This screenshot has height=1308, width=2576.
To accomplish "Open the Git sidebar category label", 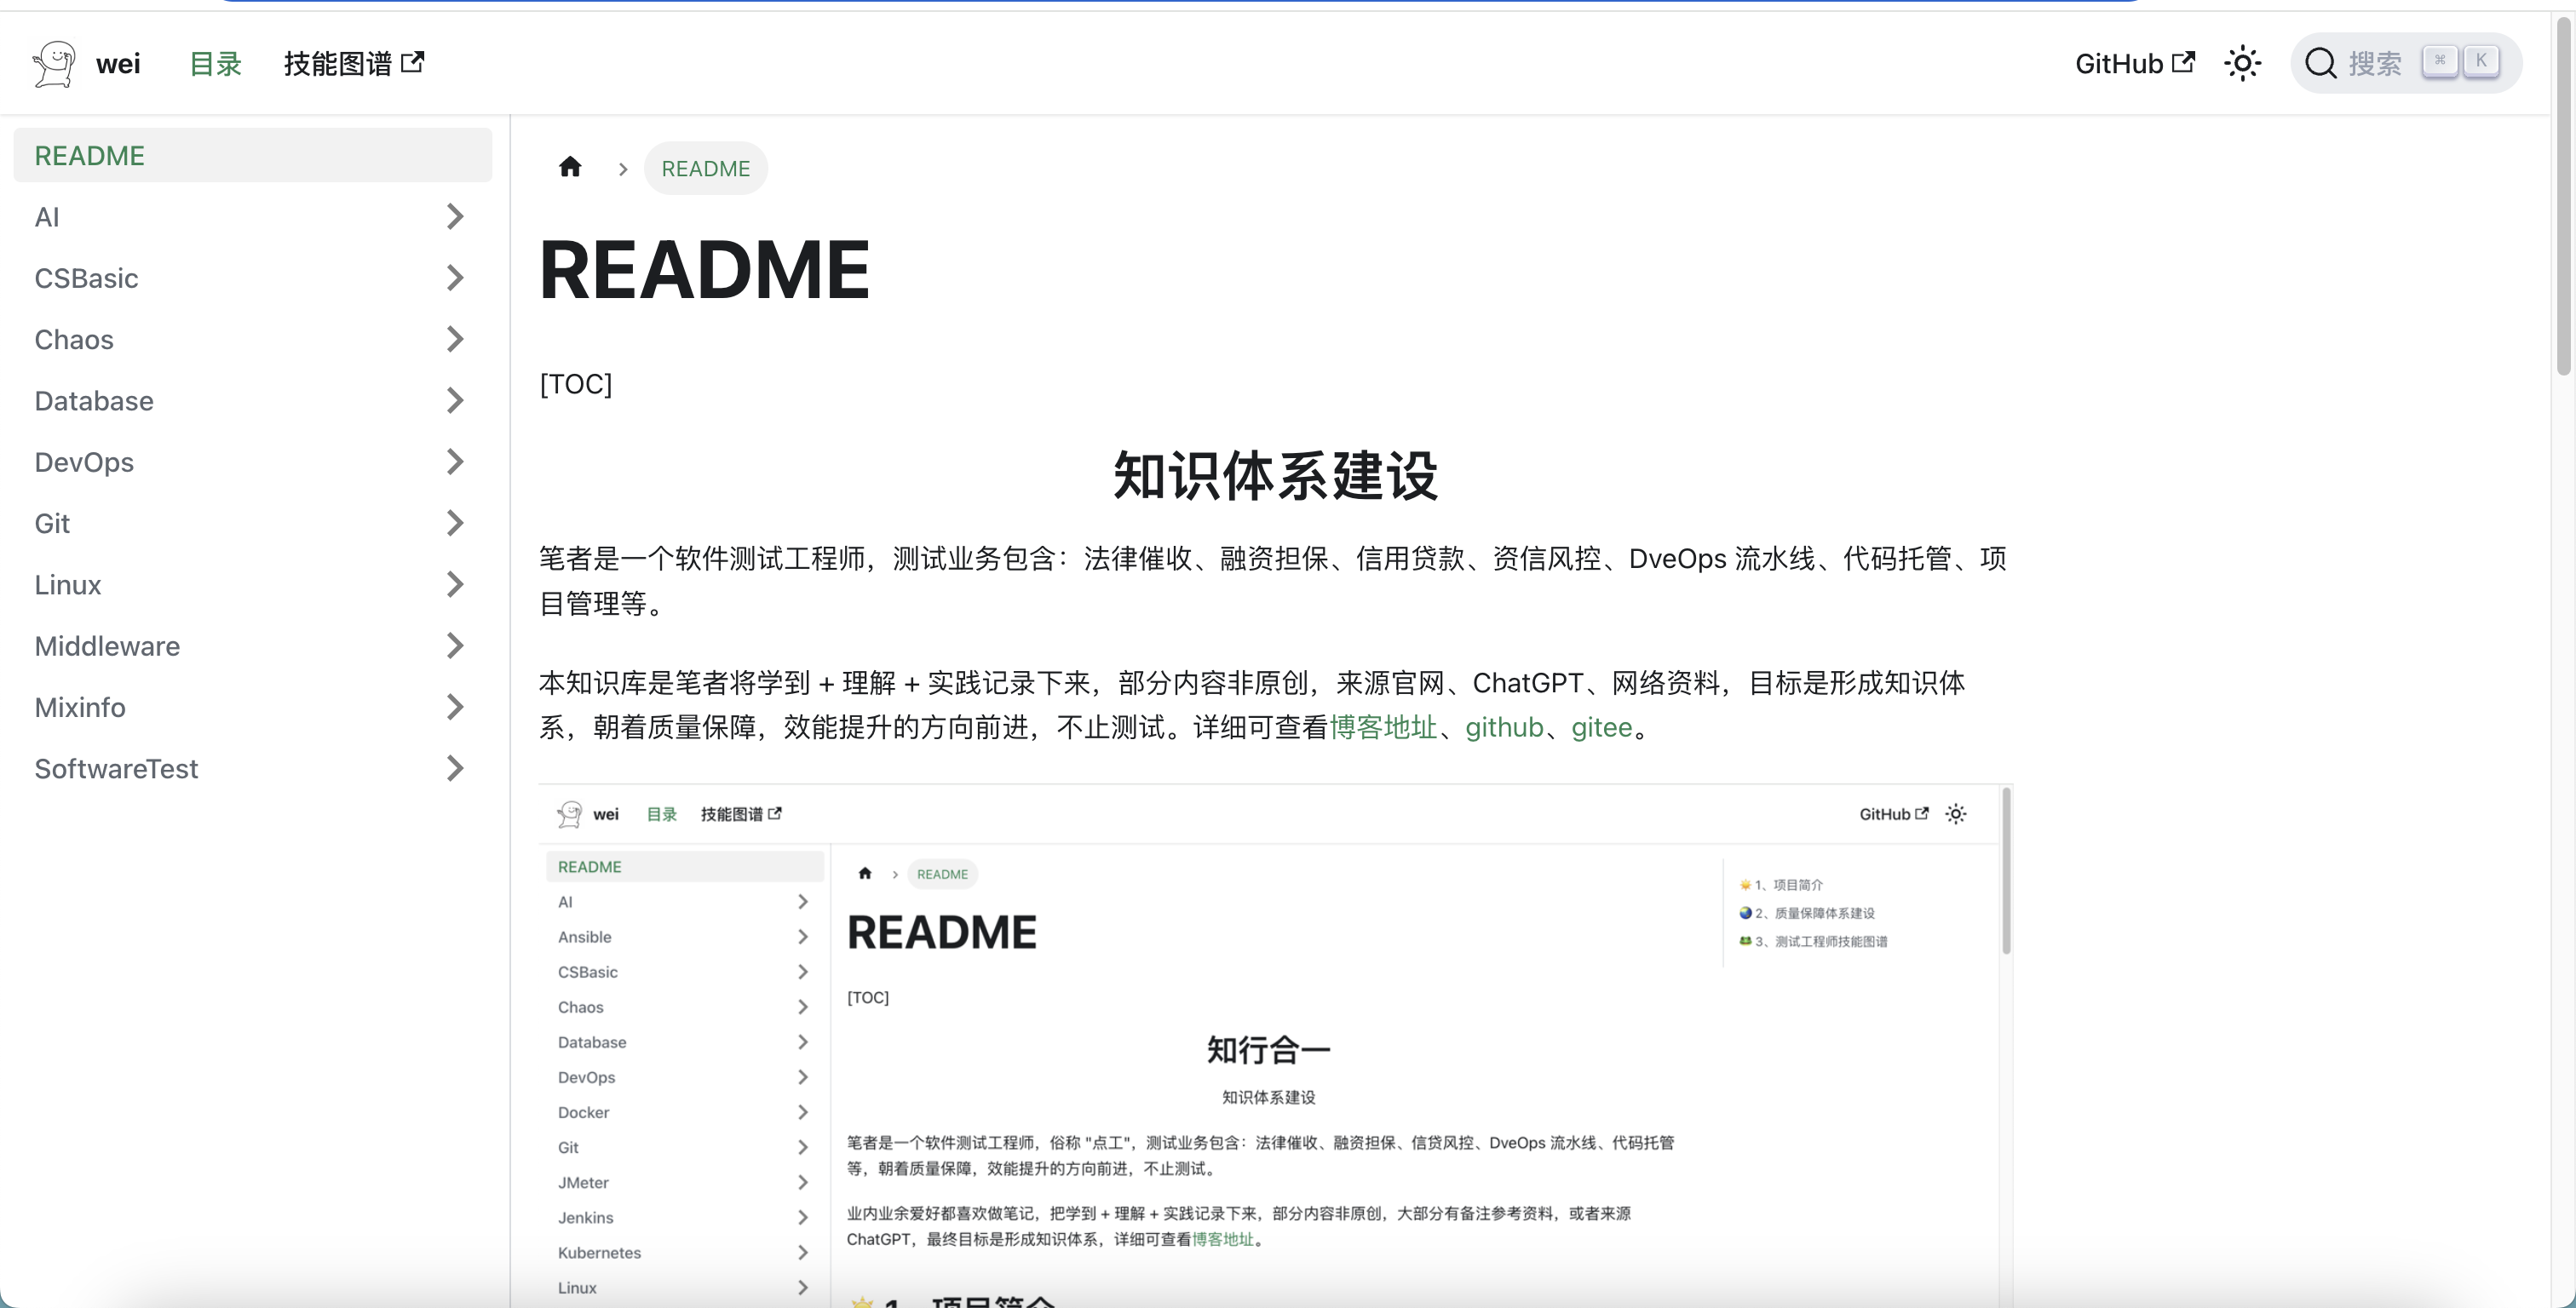I will tap(52, 523).
